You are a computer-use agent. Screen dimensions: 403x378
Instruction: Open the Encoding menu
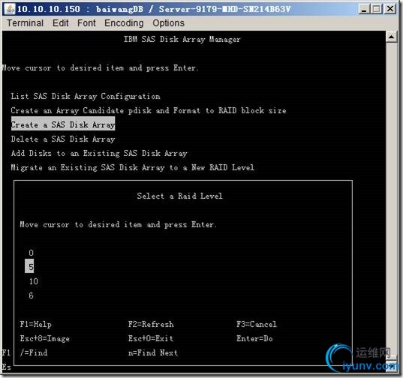point(124,23)
